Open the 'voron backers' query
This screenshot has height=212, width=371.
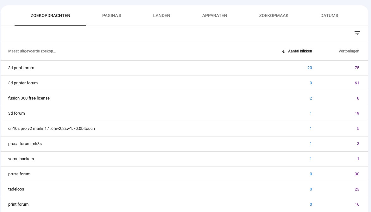pos(21,159)
